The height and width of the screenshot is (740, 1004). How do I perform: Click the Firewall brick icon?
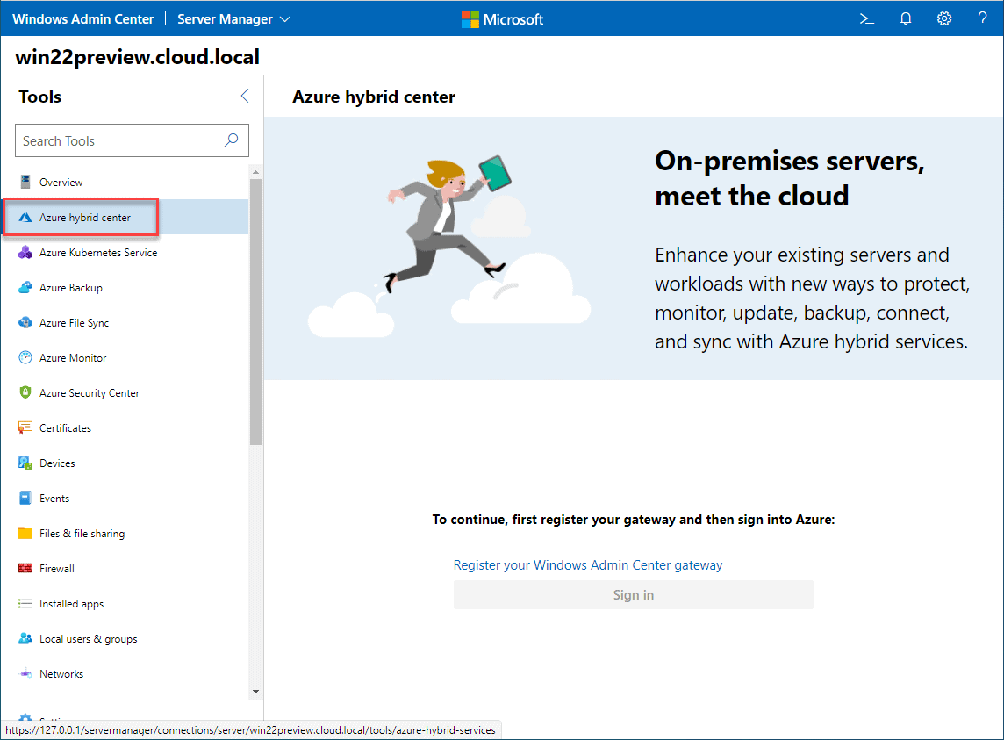coord(25,568)
